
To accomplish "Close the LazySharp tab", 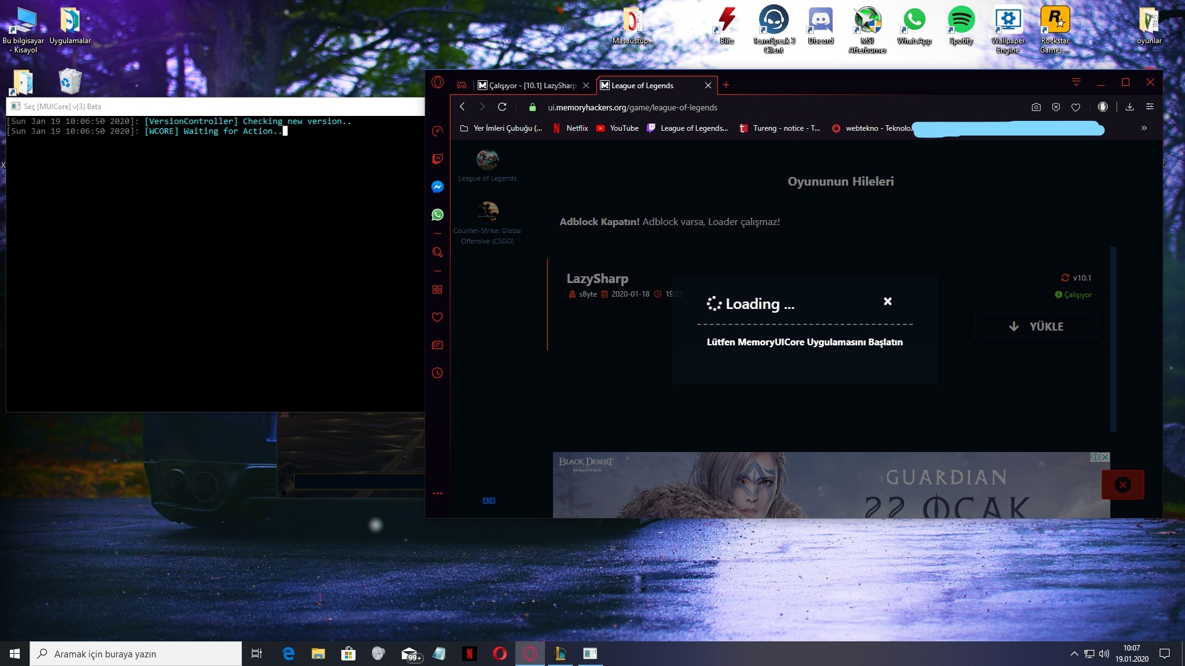I will tap(586, 85).
